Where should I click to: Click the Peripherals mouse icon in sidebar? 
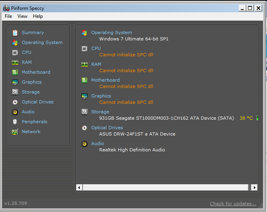point(15,122)
